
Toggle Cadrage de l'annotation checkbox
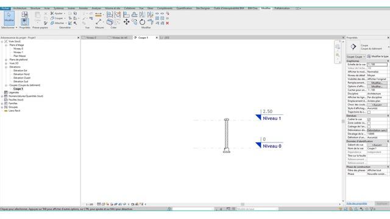click(x=369, y=127)
